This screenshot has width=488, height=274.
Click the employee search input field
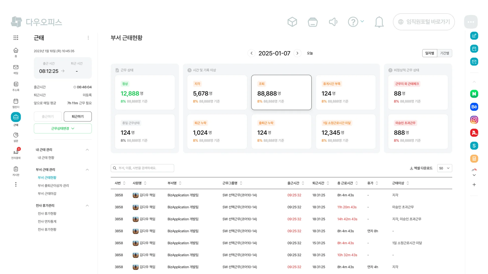coord(142,168)
